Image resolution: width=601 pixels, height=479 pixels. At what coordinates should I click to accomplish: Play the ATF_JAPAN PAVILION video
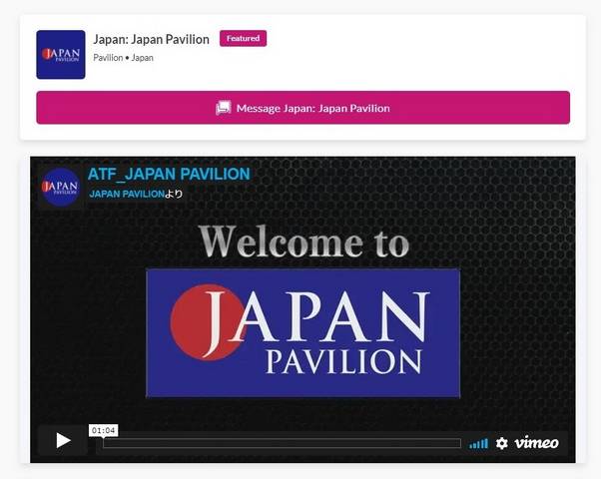click(x=63, y=440)
